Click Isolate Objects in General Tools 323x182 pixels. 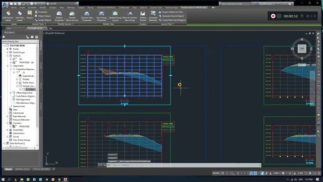(x=43, y=20)
